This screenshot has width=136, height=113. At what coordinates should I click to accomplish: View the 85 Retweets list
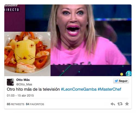(x=16, y=104)
